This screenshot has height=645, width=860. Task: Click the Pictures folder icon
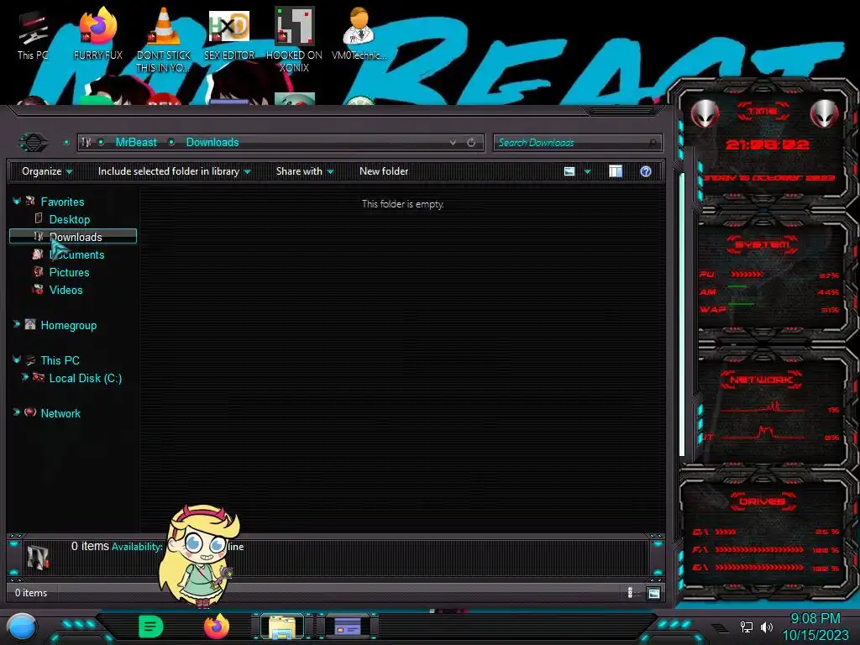click(38, 271)
